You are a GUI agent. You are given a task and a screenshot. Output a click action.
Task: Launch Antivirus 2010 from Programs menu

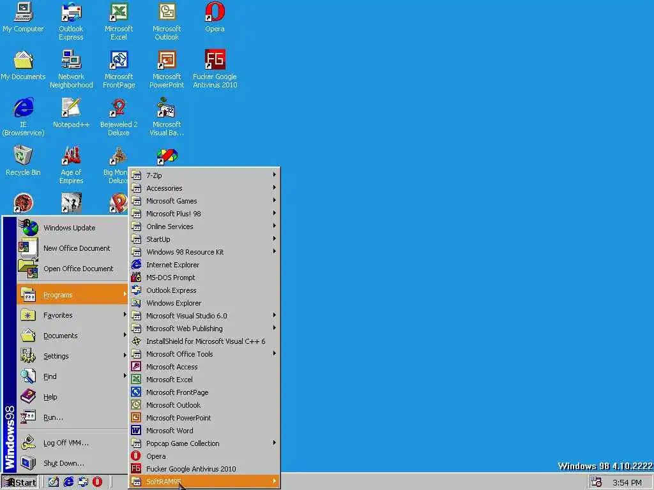pyautogui.click(x=204, y=469)
